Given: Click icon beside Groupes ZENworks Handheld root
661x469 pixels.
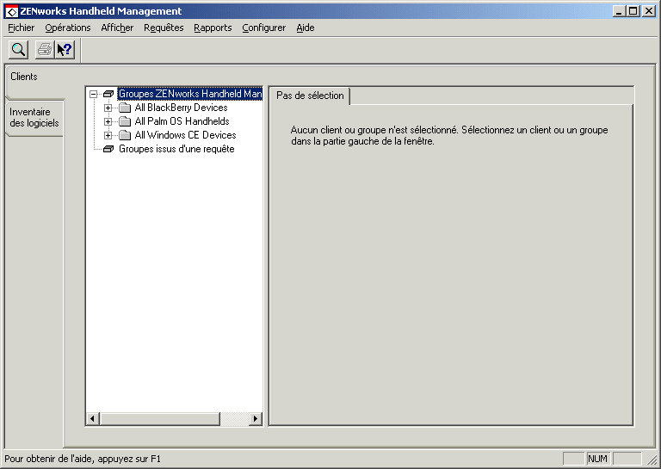Looking at the screenshot, I should [108, 94].
